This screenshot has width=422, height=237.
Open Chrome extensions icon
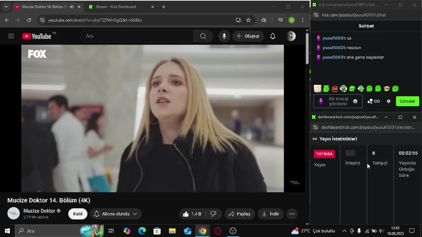[x=264, y=20]
